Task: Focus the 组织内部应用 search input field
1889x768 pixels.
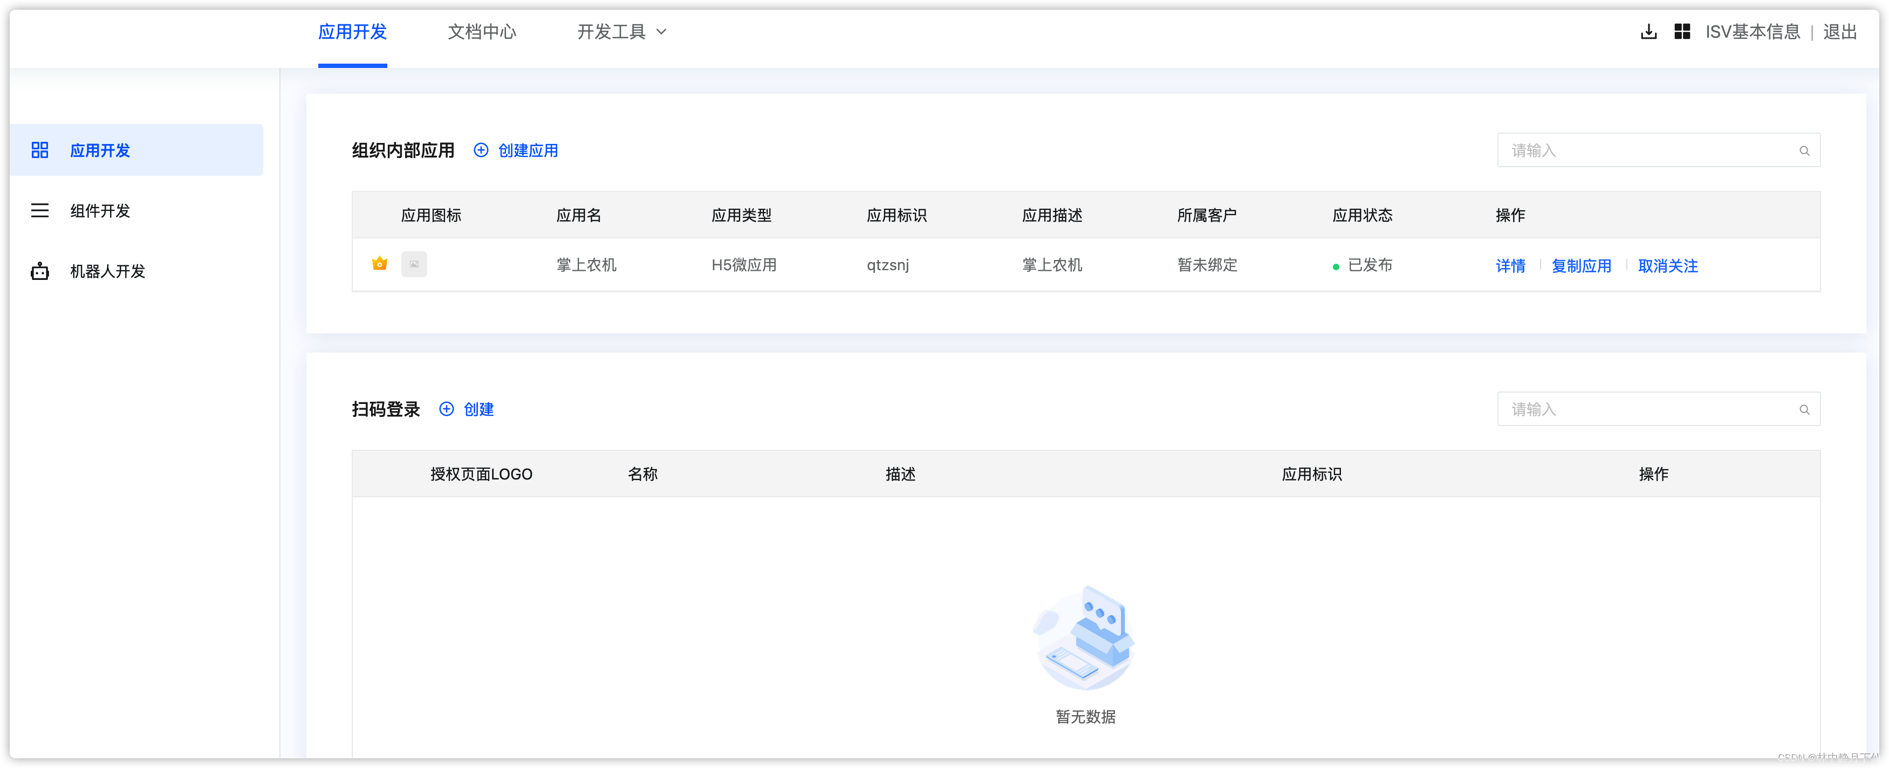Action: [x=1642, y=151]
